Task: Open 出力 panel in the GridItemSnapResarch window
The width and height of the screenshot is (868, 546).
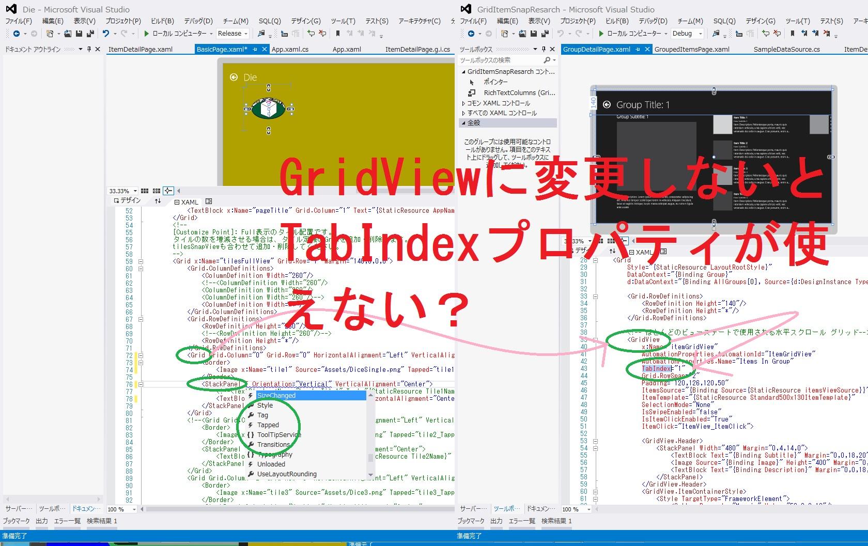Action: click(497, 521)
